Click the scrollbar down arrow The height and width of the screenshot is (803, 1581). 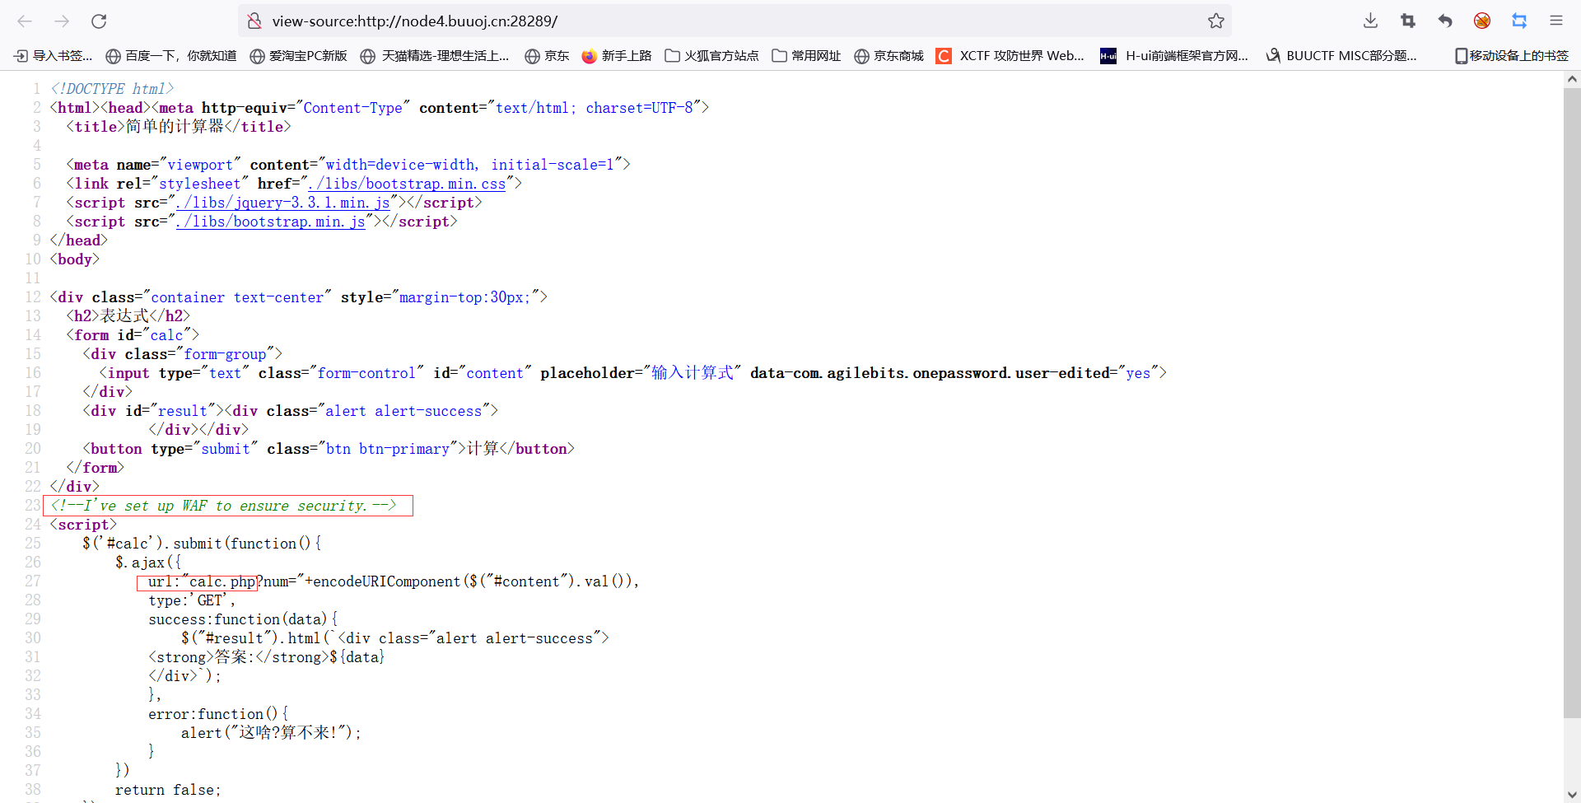click(1572, 794)
